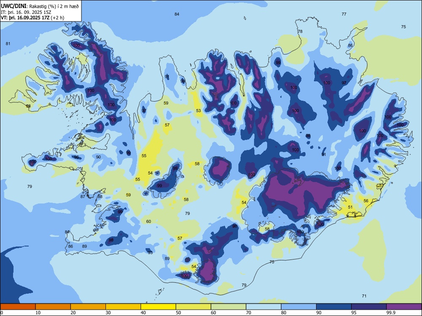Click the legend tick label '95'
The image size is (422, 316).
[354, 313]
